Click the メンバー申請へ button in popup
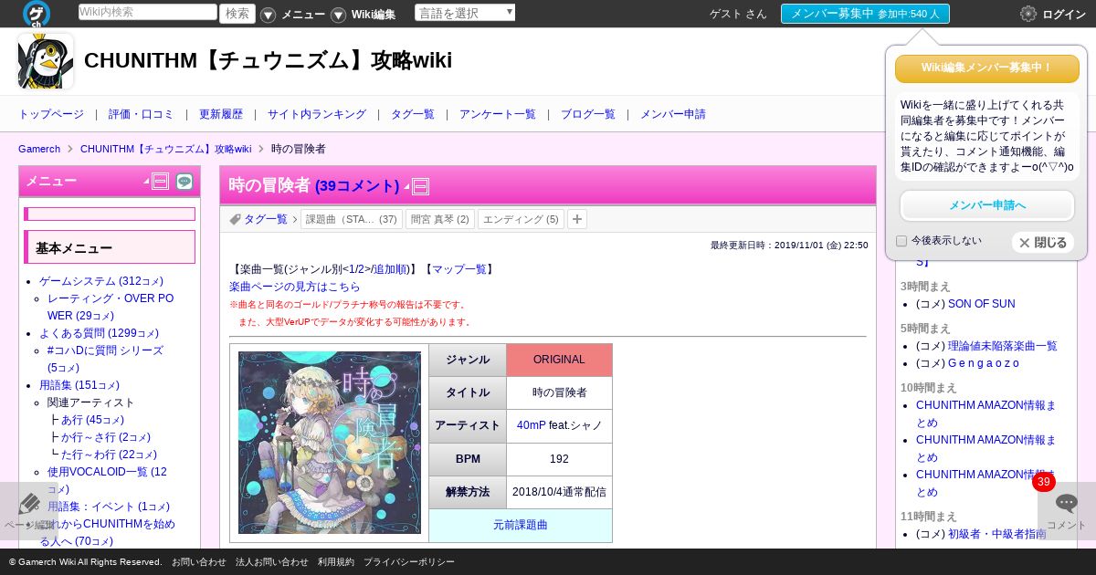This screenshot has height=575, width=1096. [987, 205]
